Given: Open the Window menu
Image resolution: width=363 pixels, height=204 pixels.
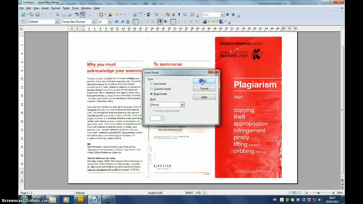Looking at the screenshot, I should pyautogui.click(x=86, y=8).
